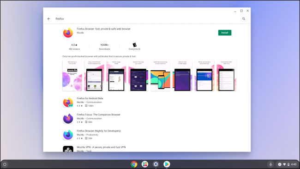Open Play Store from the shelf
The height and width of the screenshot is (169, 300).
[x=167, y=164]
